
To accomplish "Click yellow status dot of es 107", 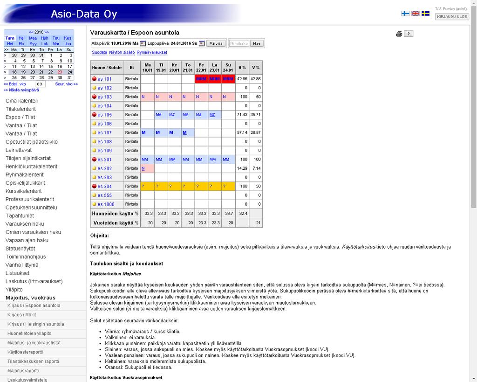I will [x=94, y=132].
